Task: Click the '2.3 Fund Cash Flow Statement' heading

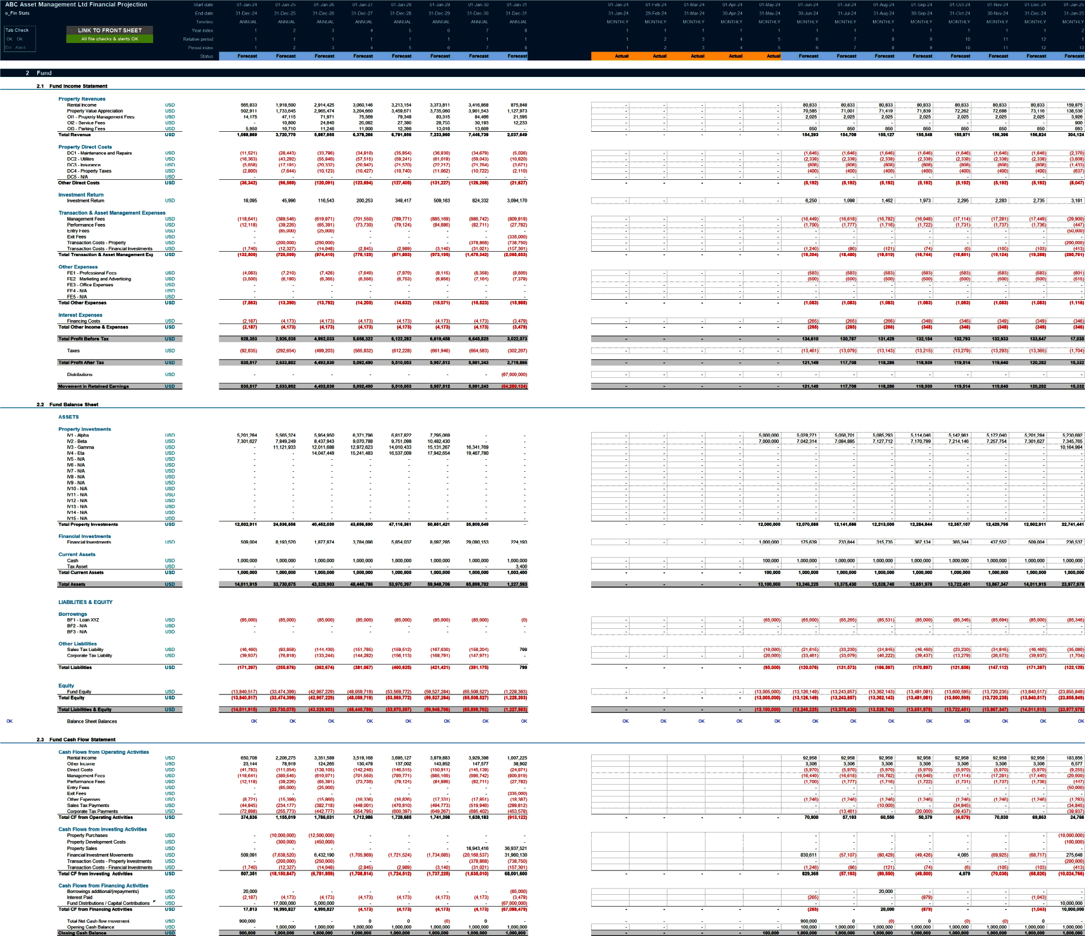Action: pyautogui.click(x=76, y=739)
